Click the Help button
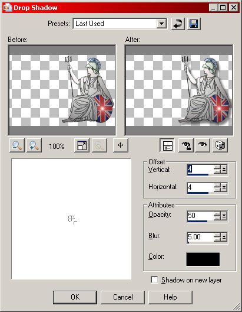This screenshot has width=242, height=312. (x=170, y=297)
